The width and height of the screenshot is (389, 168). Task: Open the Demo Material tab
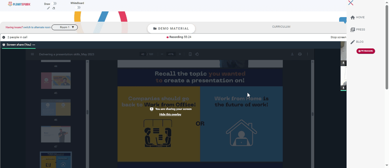click(171, 28)
